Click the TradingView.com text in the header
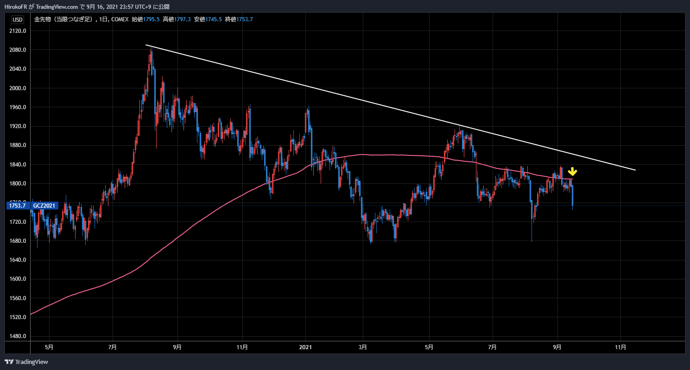 coord(57,6)
